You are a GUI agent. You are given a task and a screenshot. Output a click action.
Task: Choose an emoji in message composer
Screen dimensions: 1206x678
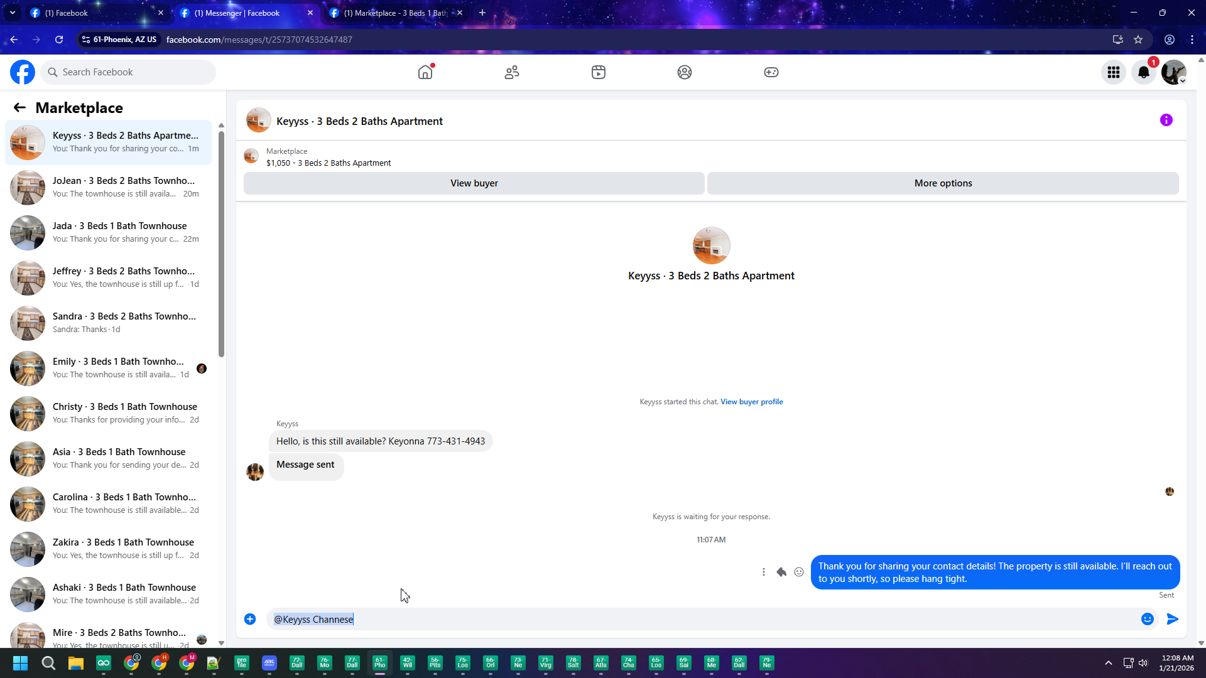pos(1148,620)
